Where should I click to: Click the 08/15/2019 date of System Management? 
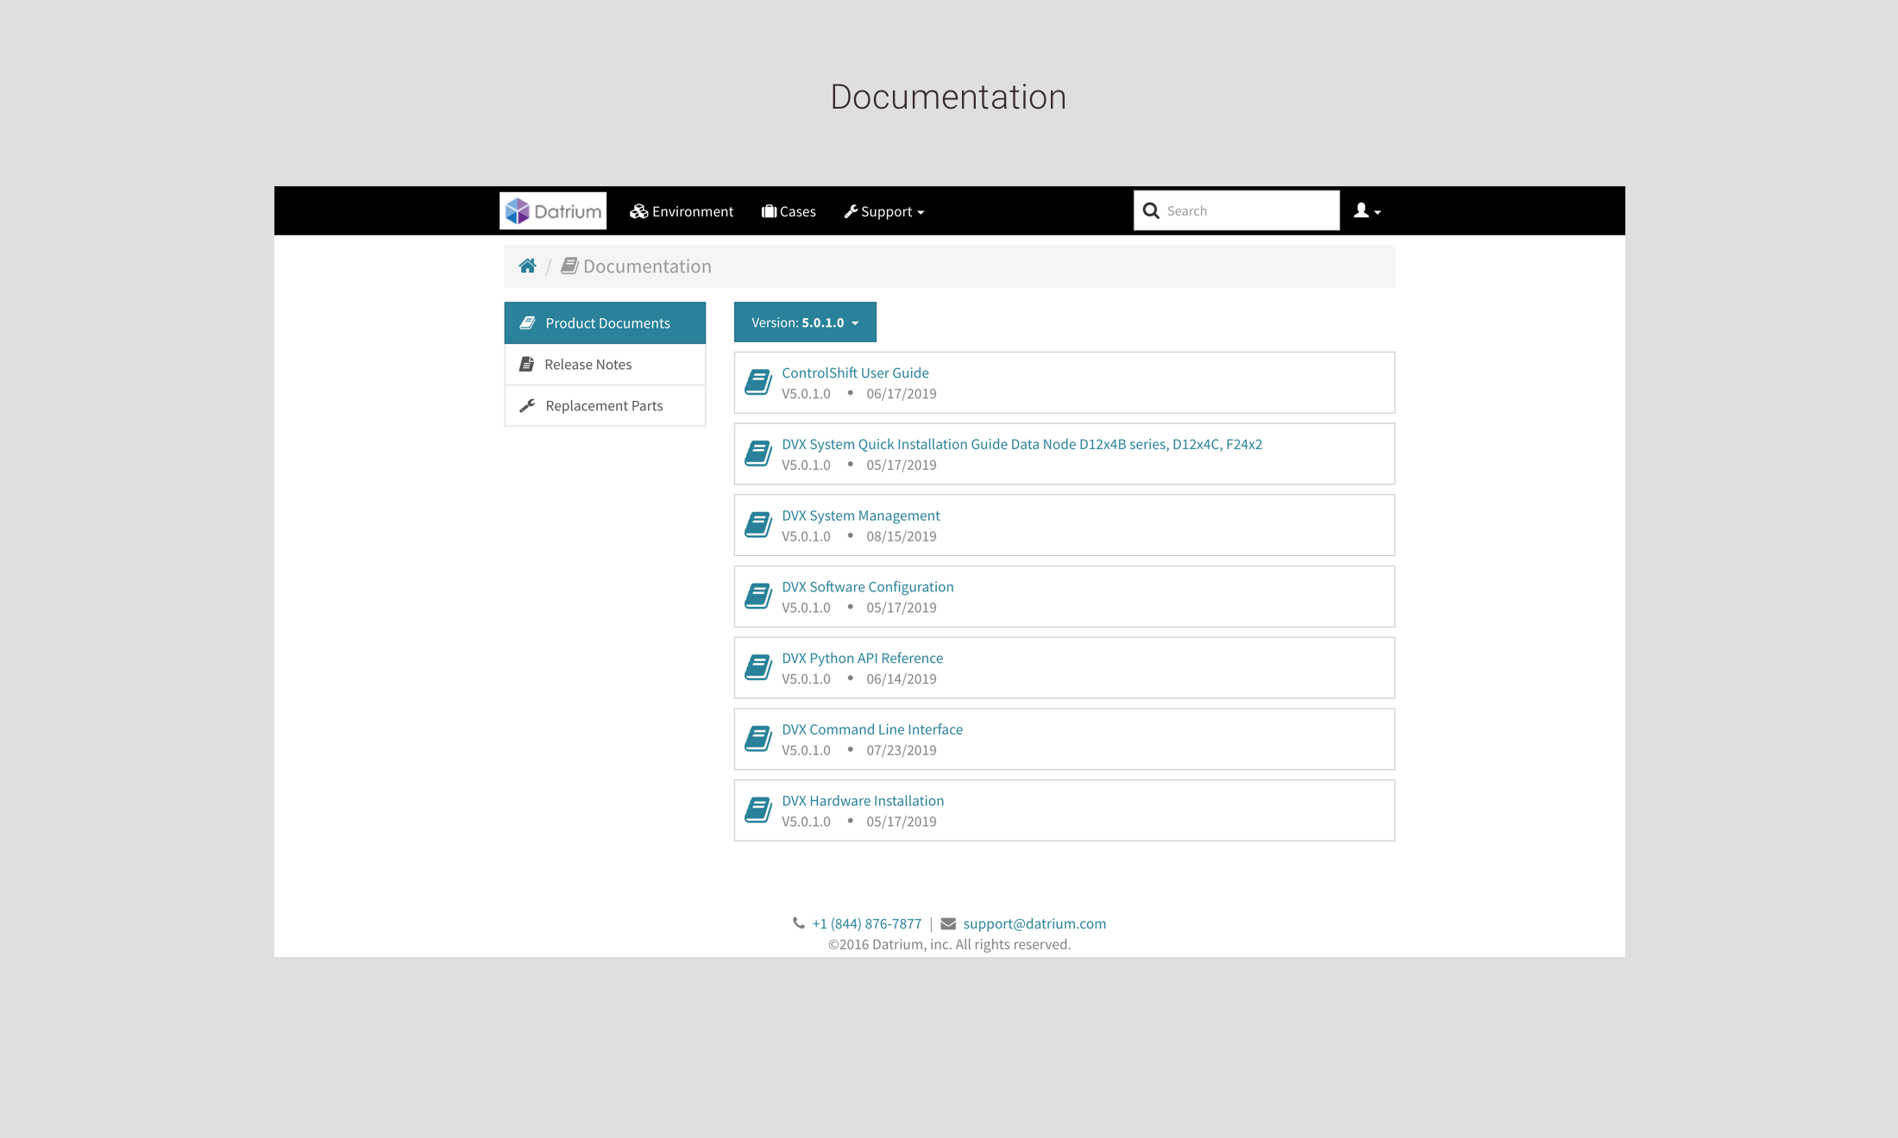coord(902,537)
